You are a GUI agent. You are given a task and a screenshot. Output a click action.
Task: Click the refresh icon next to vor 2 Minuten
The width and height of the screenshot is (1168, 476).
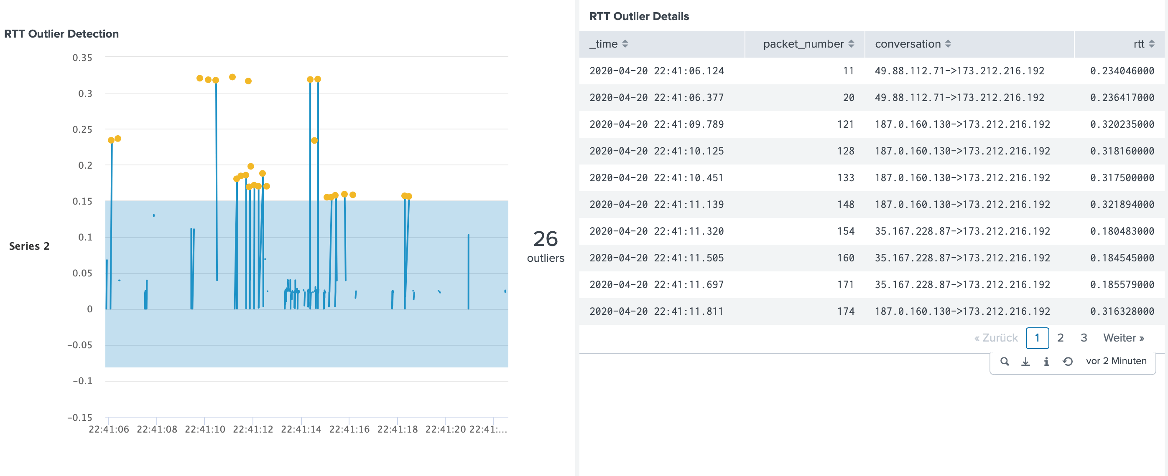(x=1067, y=362)
